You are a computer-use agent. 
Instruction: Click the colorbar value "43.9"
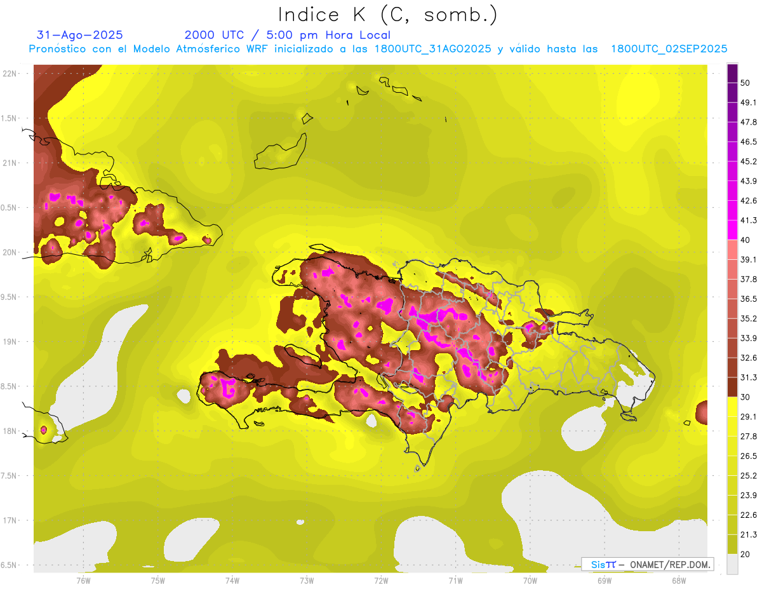[749, 181]
